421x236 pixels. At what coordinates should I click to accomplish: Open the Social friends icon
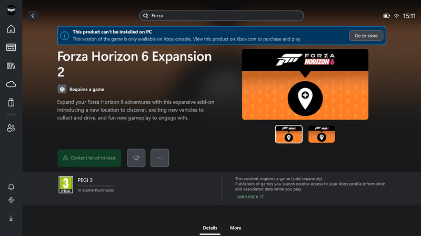point(11,128)
